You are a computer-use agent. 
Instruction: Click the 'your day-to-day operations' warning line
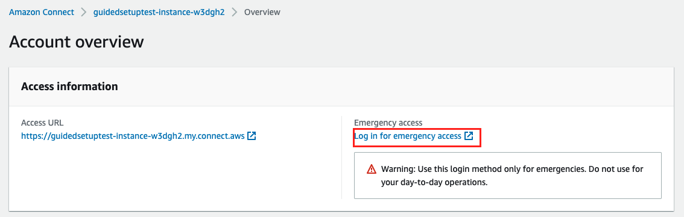[434, 182]
